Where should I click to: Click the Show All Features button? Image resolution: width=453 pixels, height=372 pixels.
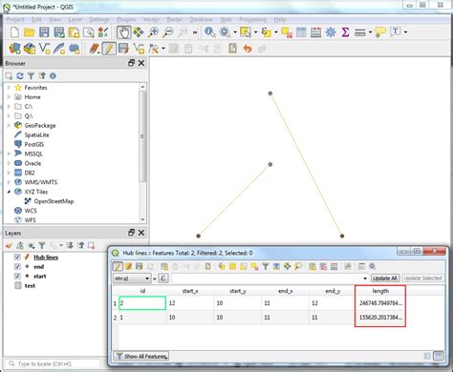click(x=141, y=356)
